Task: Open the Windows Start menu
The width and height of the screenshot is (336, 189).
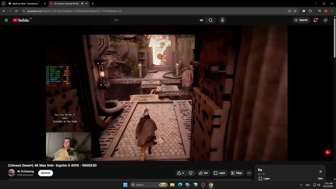Action: coord(125,185)
